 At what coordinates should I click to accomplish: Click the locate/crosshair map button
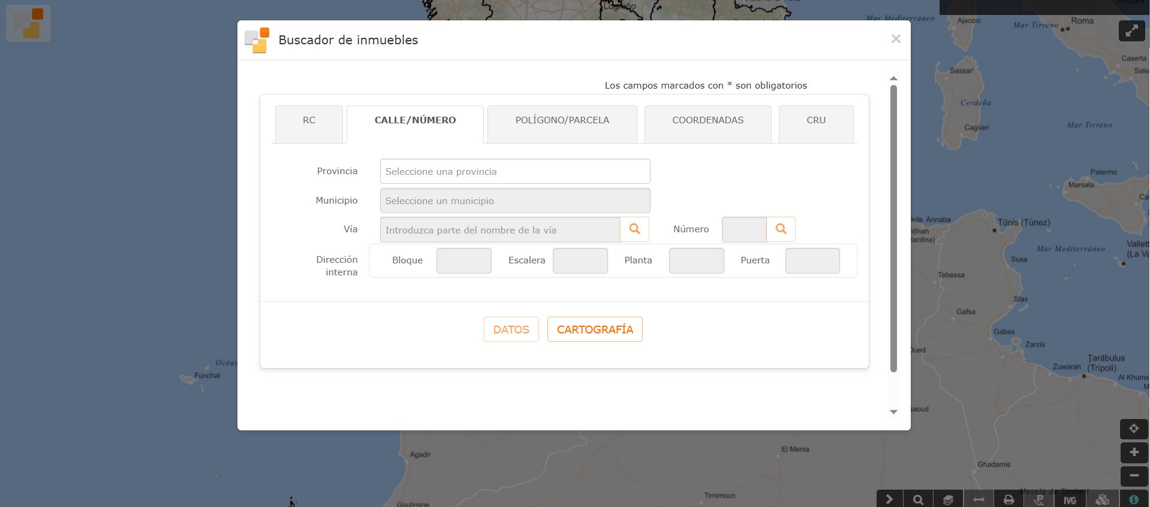pos(1133,429)
